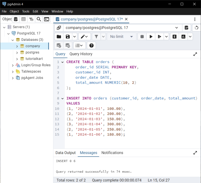Toggle the connection status icon
This screenshot has height=183, width=201.
coord(59,28)
